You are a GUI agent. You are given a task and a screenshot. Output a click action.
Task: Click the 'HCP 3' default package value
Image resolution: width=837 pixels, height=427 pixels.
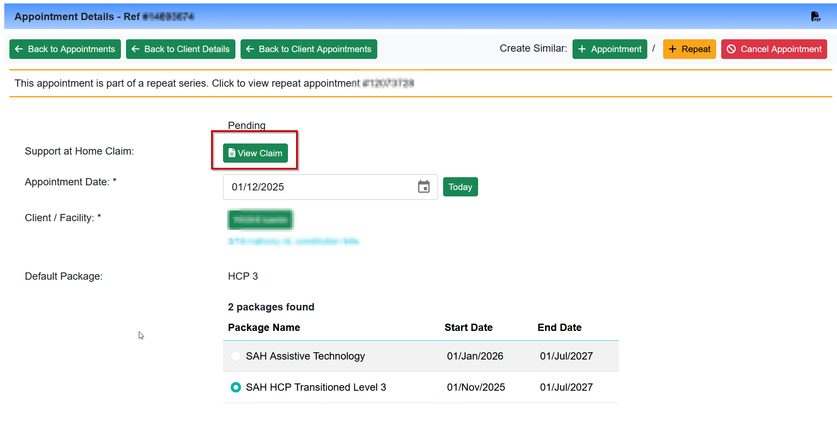point(243,276)
